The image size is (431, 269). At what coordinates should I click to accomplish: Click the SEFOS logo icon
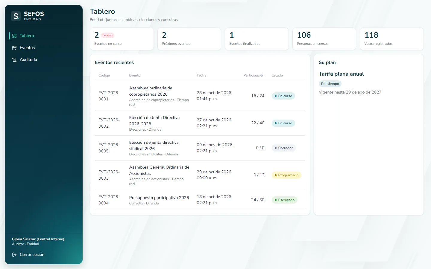pyautogui.click(x=16, y=16)
